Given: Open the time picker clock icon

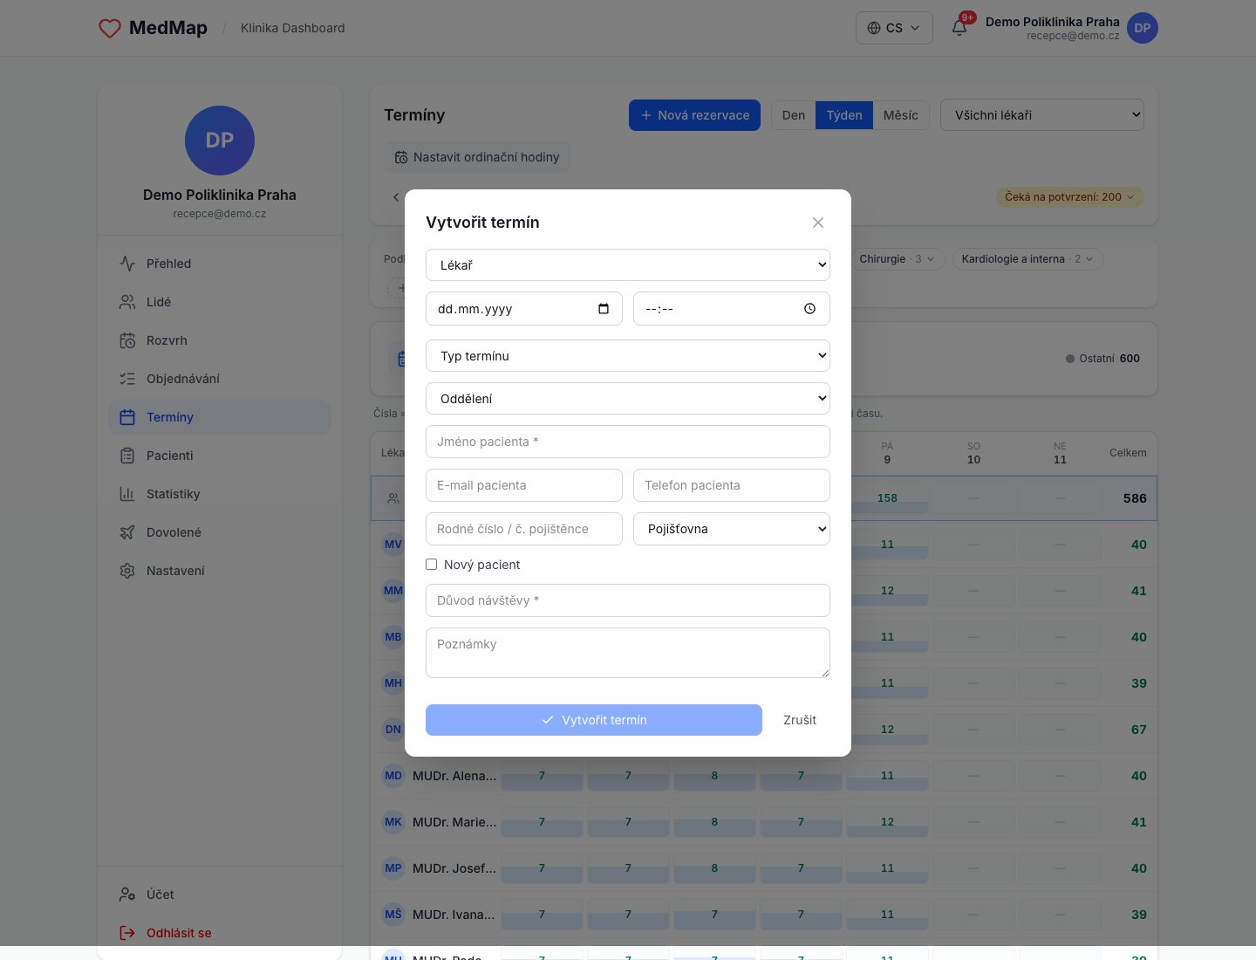Looking at the screenshot, I should tap(810, 309).
